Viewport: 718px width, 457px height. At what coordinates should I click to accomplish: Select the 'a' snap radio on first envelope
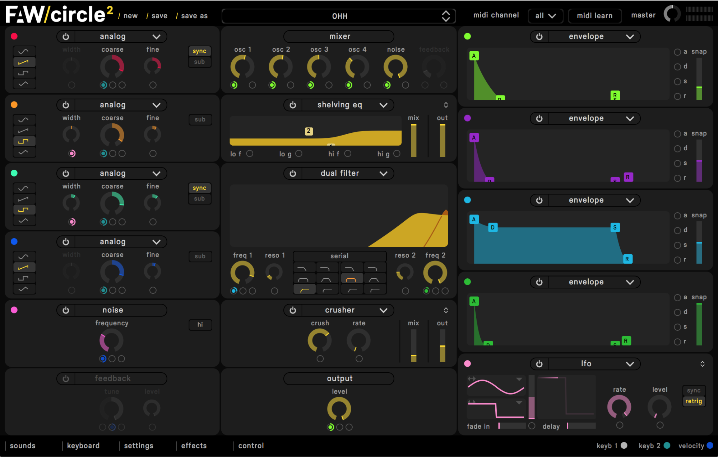tap(677, 52)
